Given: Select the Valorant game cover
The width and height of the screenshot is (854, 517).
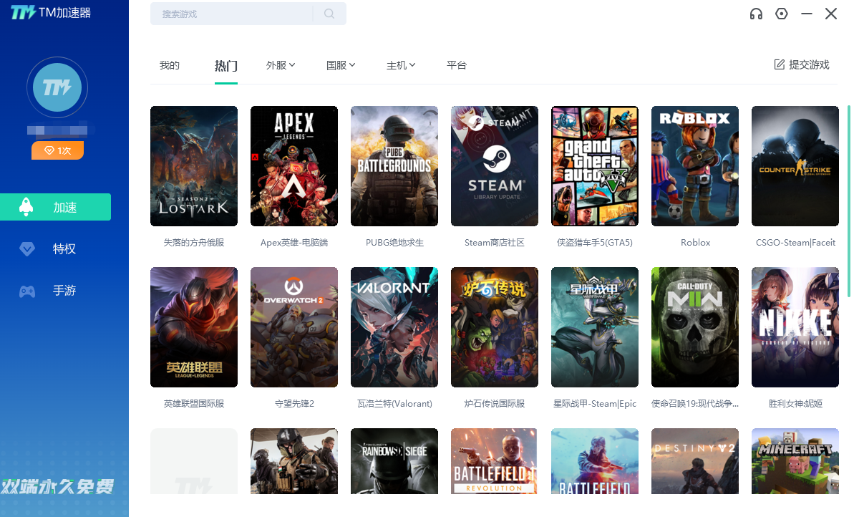Looking at the screenshot, I should click(x=394, y=327).
